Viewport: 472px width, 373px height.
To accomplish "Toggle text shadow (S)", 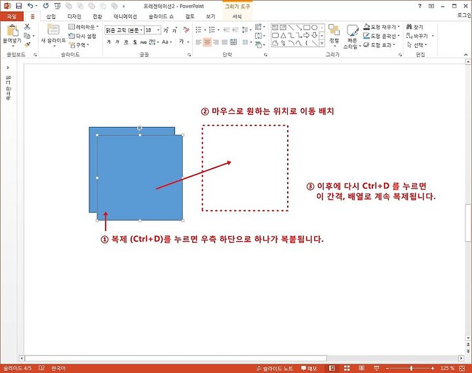I will [x=135, y=42].
